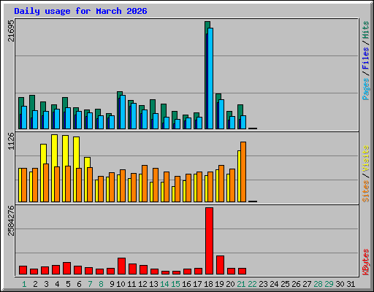
Task: Select the tall red KBytes bar for day 18
Action: pyautogui.click(x=209, y=241)
